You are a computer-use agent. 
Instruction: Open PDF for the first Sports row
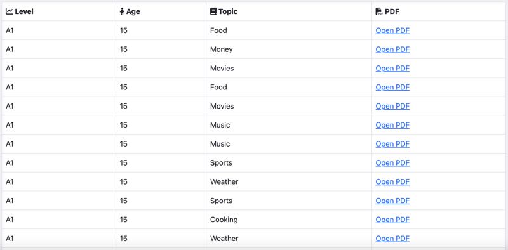pyautogui.click(x=392, y=163)
